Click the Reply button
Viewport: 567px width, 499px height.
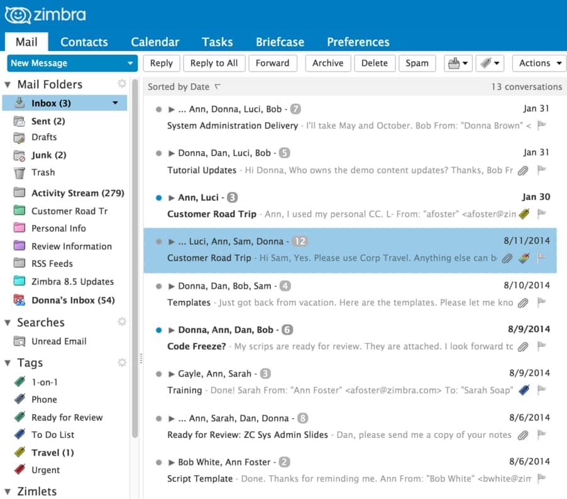point(162,64)
